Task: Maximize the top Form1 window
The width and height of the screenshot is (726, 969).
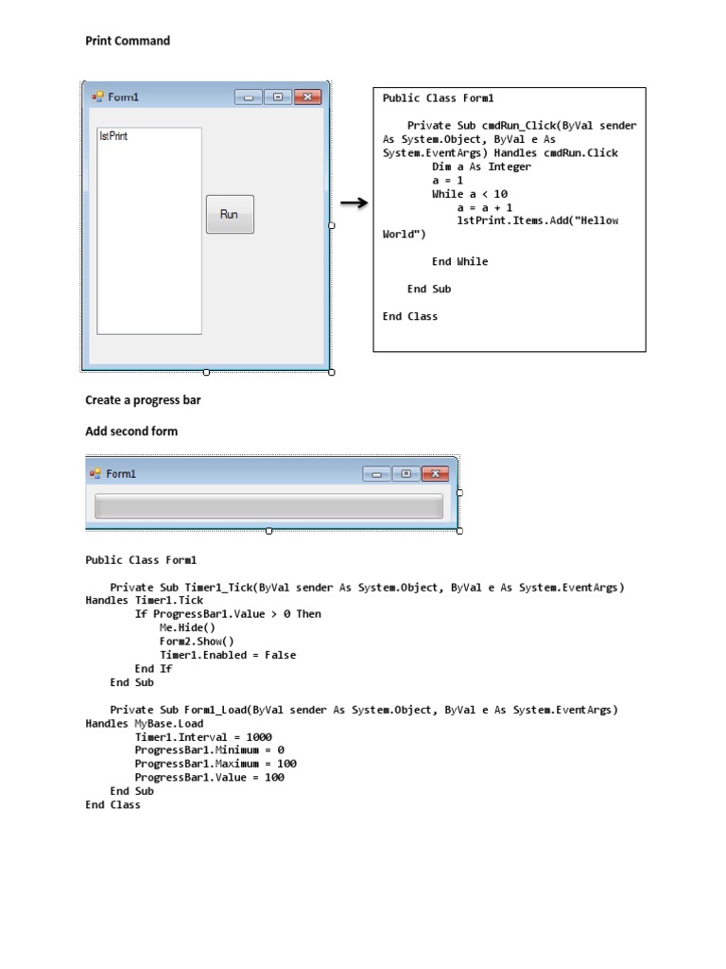Action: (x=278, y=97)
